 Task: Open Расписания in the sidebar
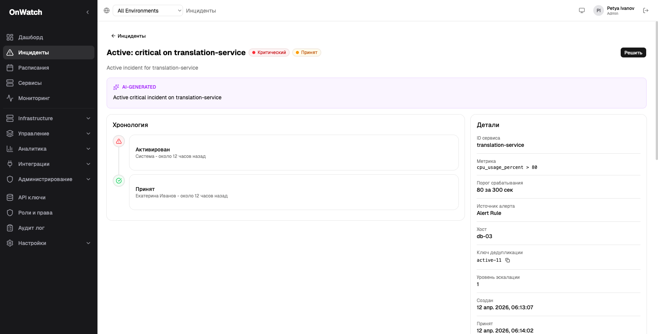(49, 68)
